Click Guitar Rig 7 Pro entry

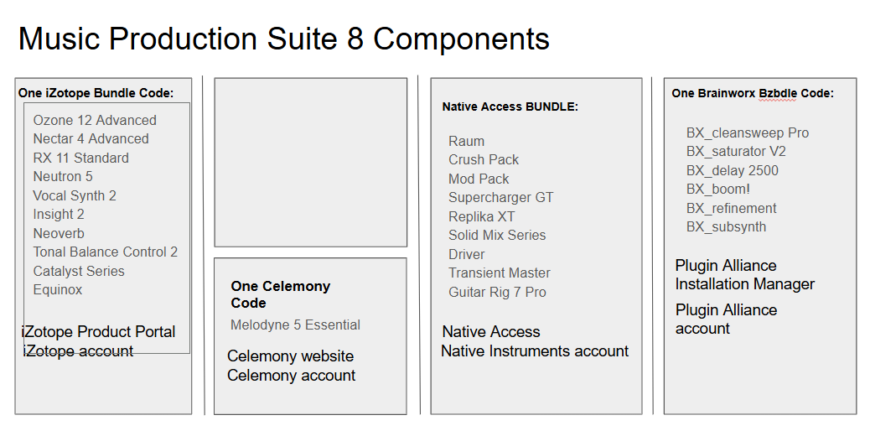pyautogui.click(x=497, y=292)
